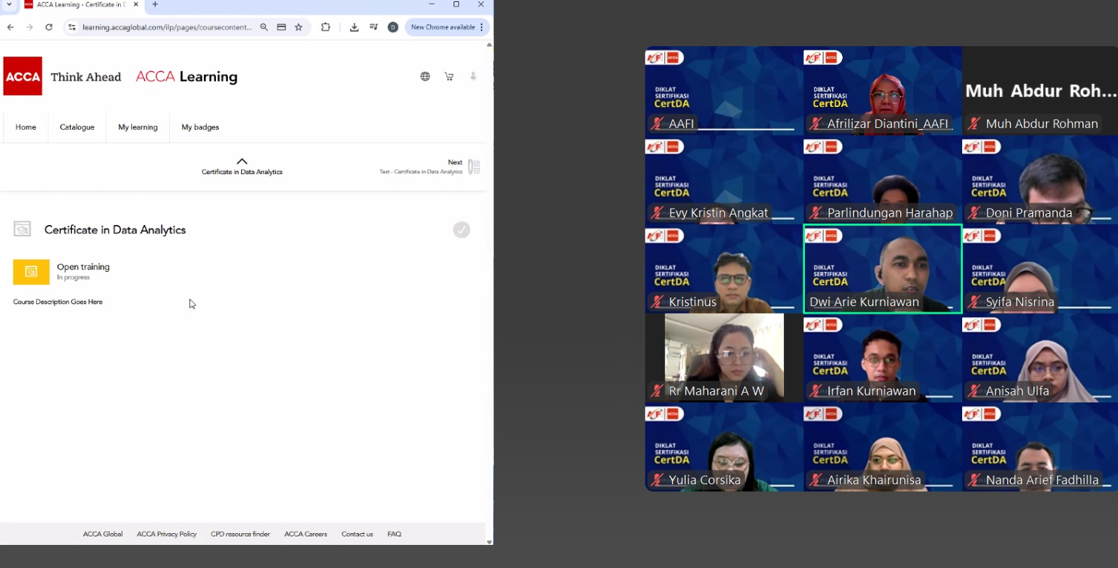Click Next to go to the test

455,163
